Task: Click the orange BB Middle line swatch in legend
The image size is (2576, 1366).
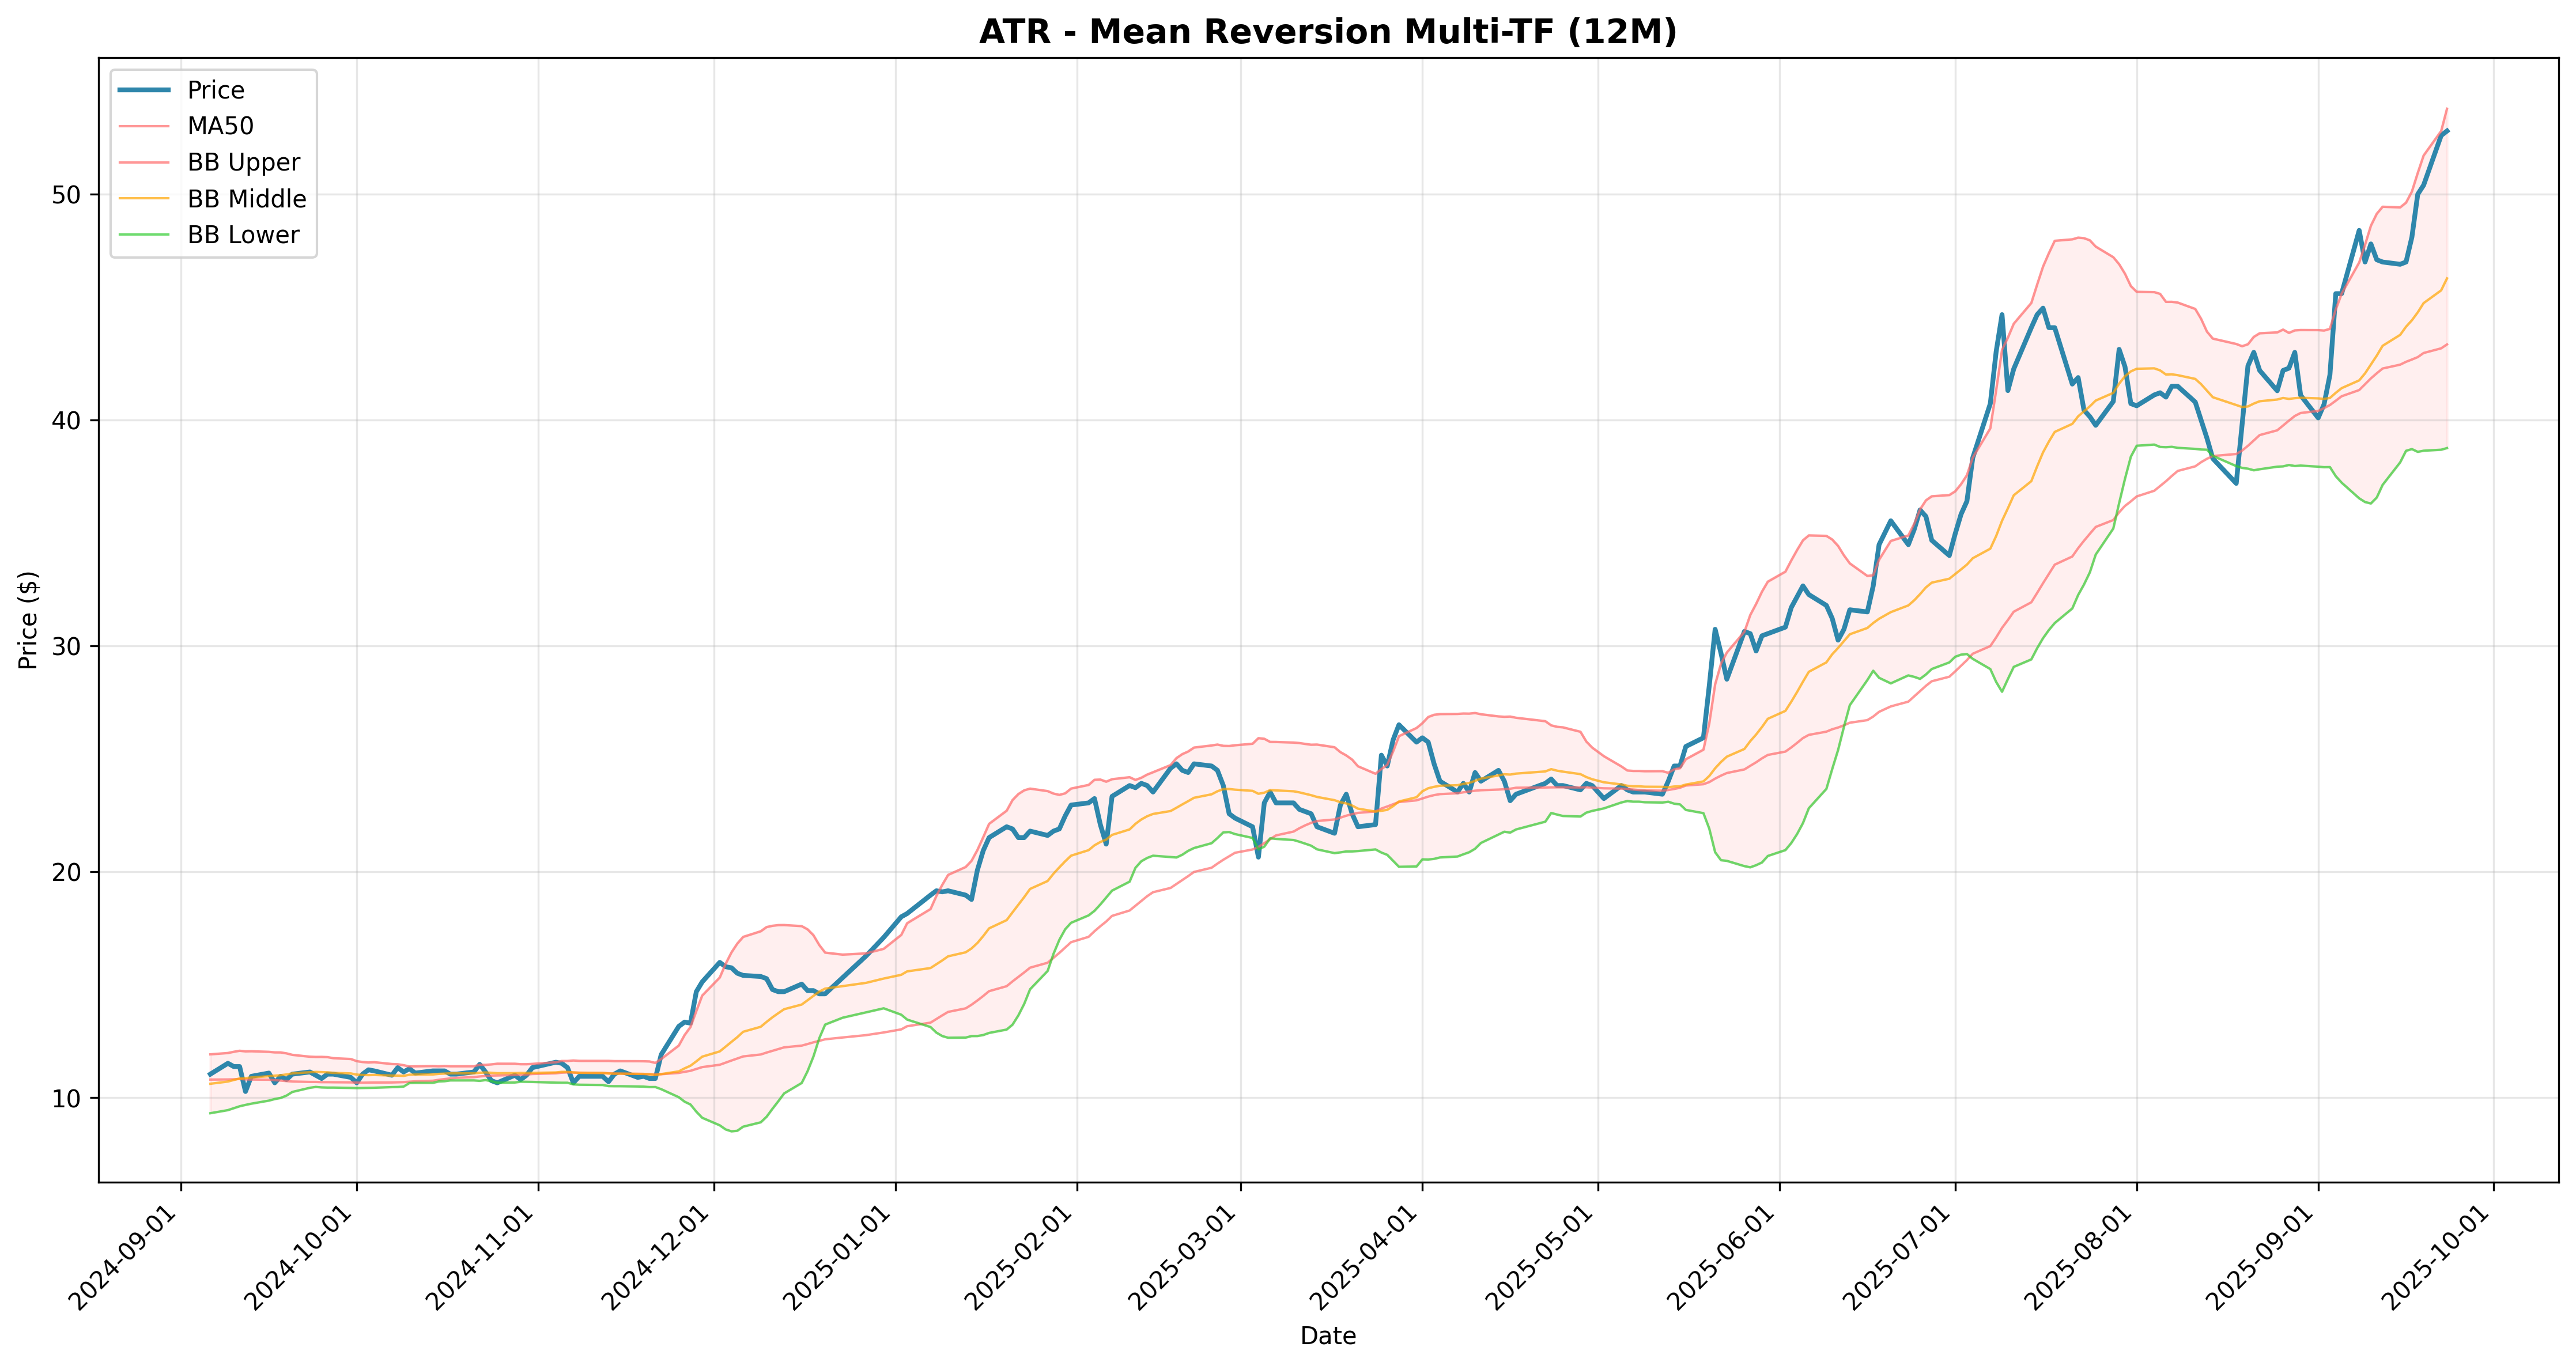Action: [144, 199]
